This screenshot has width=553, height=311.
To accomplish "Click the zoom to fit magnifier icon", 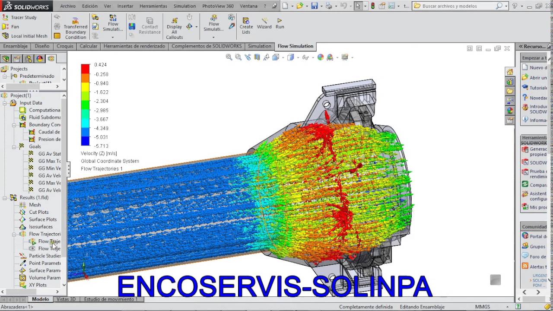I will click(x=229, y=57).
